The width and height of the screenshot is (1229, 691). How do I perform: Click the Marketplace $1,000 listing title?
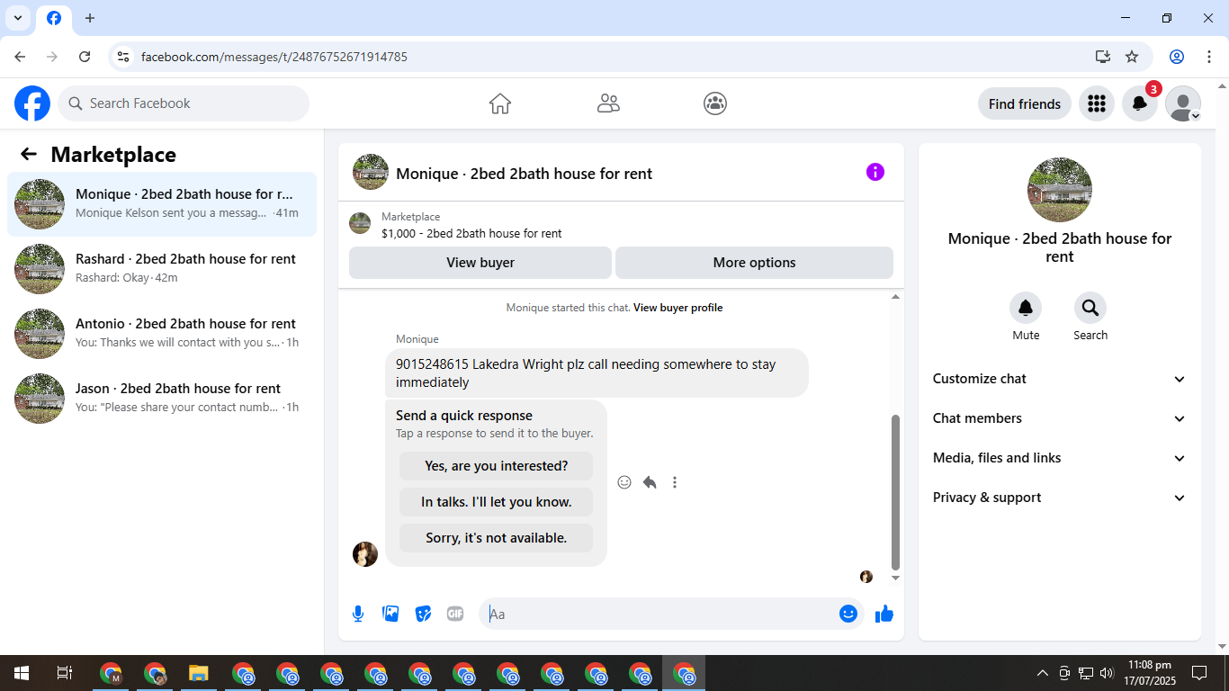click(x=471, y=234)
